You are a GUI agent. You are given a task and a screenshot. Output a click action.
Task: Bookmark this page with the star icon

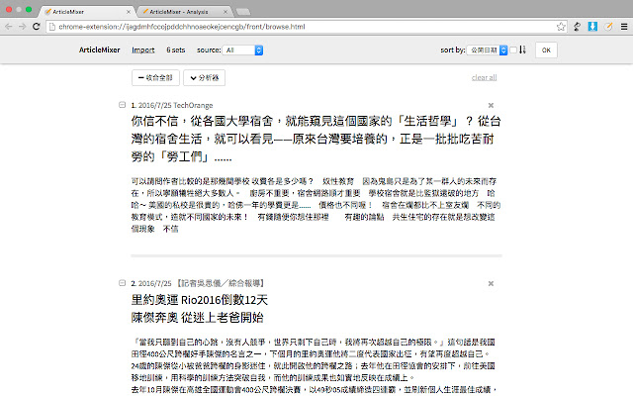[x=561, y=27]
